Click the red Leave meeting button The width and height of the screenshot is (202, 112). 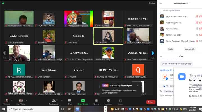pos(151,102)
